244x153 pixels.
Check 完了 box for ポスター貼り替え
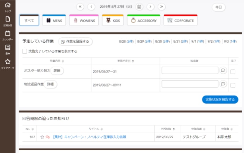coord(233,72)
